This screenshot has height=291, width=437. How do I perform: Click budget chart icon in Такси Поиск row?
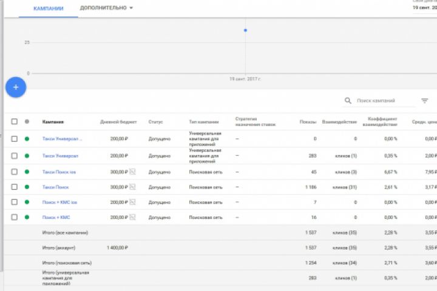click(x=132, y=187)
